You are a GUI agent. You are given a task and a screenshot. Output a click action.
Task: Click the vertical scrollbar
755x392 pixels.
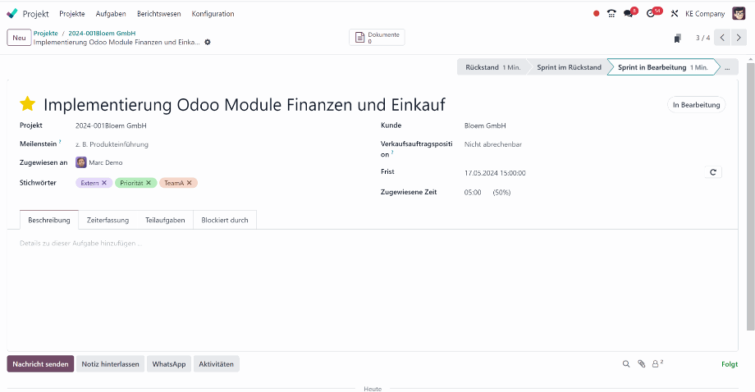pyautogui.click(x=751, y=196)
